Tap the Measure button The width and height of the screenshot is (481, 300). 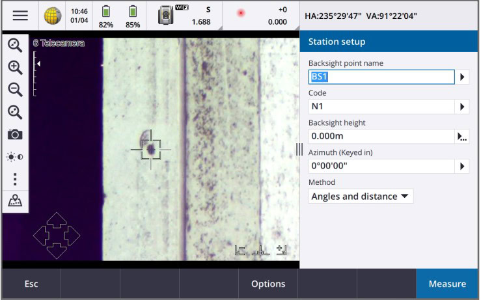tap(447, 284)
